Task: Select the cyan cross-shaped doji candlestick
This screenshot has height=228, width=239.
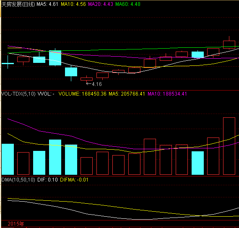Action: (8, 63)
